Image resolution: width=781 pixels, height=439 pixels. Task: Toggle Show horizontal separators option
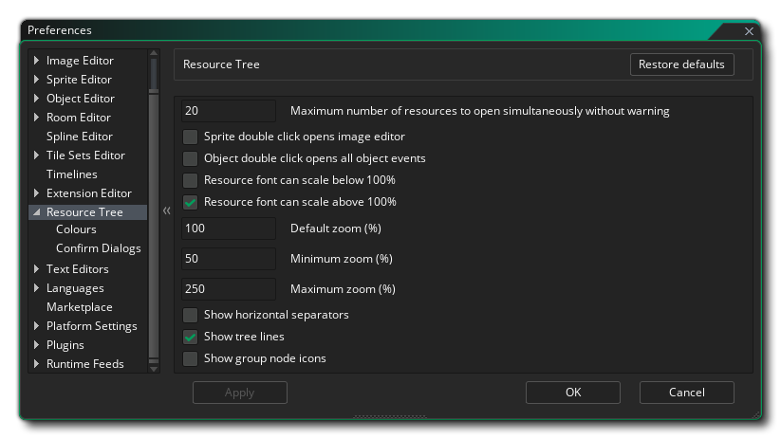pyautogui.click(x=191, y=315)
